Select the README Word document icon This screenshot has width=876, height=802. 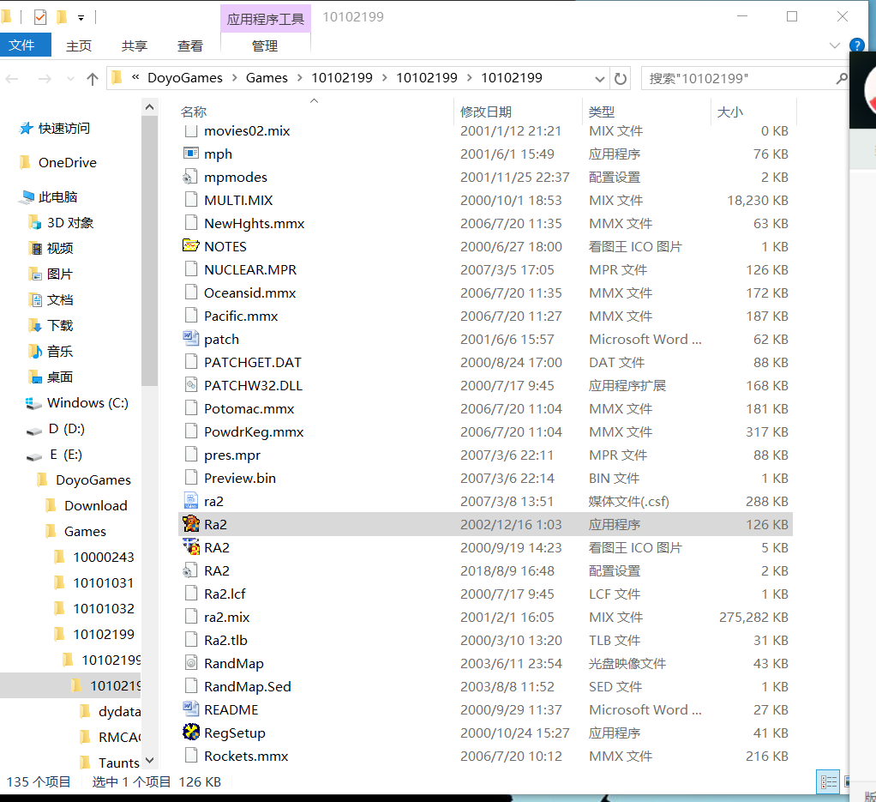191,709
